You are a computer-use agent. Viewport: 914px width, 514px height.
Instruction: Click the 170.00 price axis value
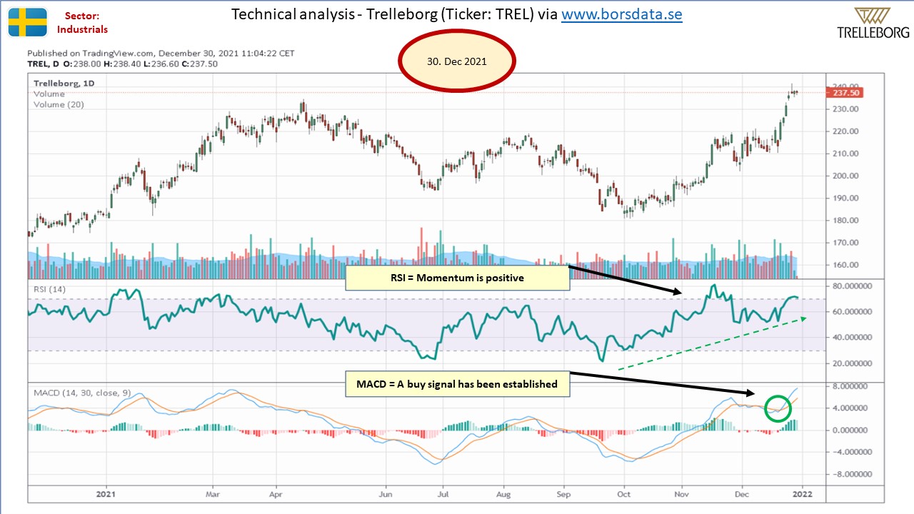coord(844,243)
